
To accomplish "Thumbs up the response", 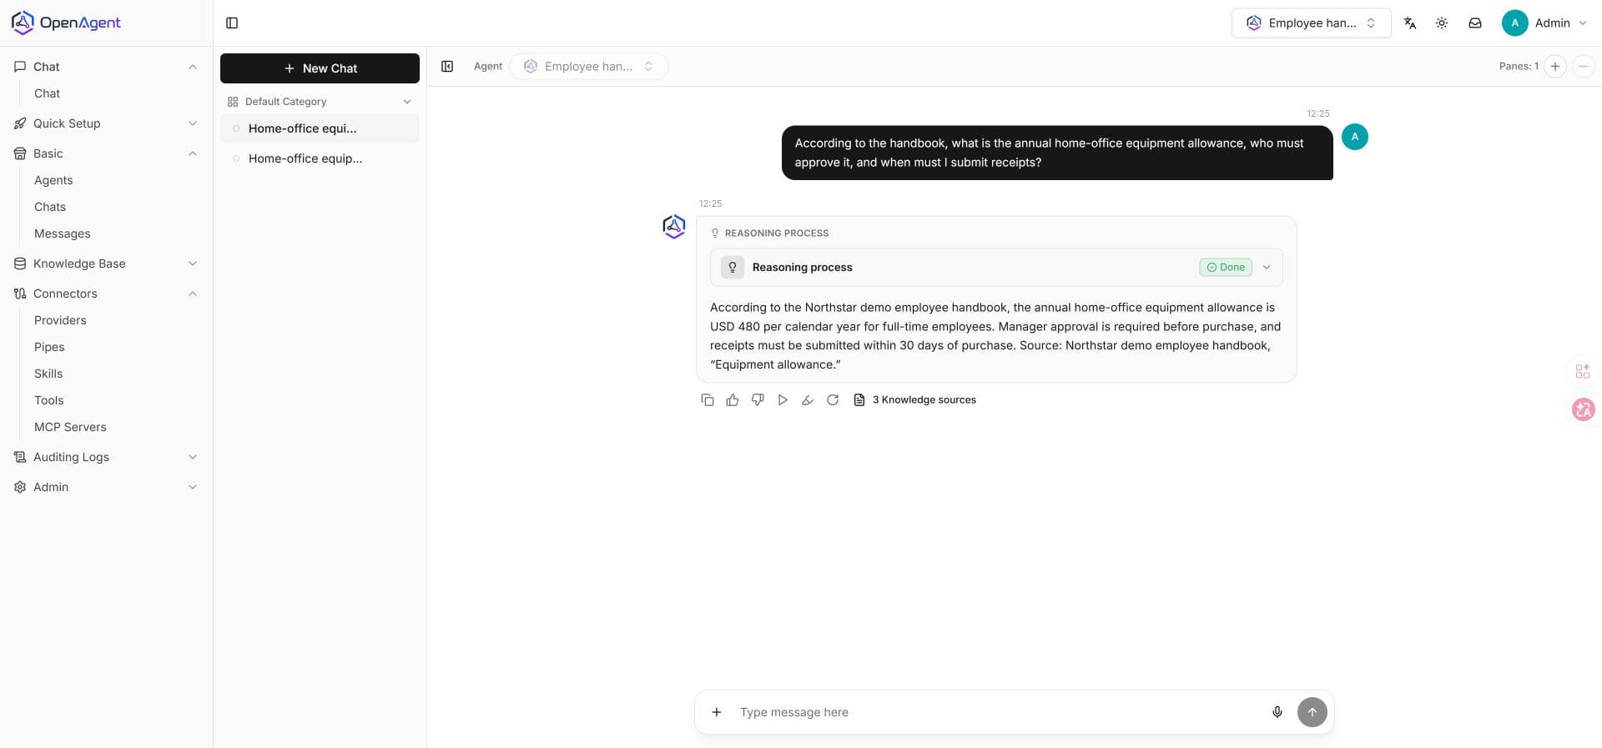I will pos(733,400).
